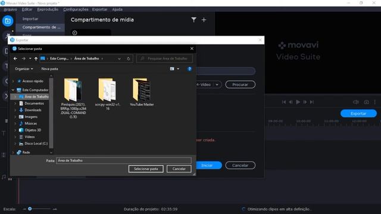Image resolution: width=381 pixels, height=214 pixels.
Task: Click the blue Exportar button
Action: click(358, 114)
